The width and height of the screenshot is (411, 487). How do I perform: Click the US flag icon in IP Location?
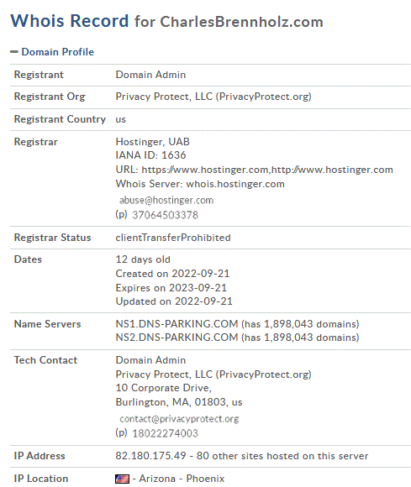click(122, 479)
